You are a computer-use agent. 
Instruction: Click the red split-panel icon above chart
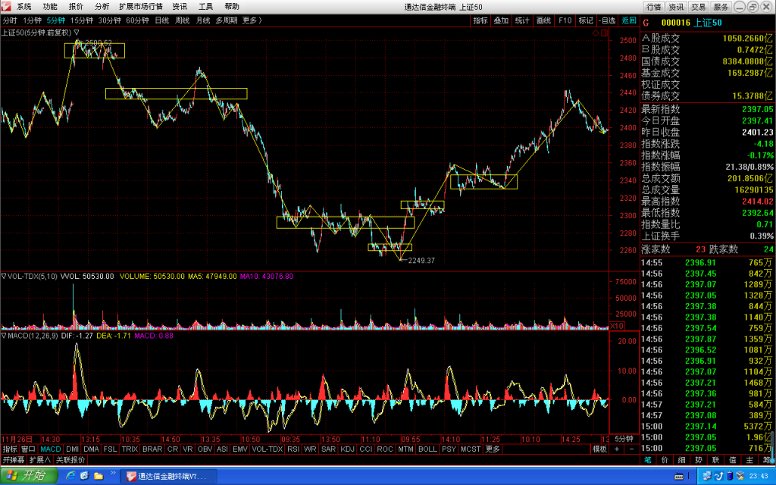604,33
